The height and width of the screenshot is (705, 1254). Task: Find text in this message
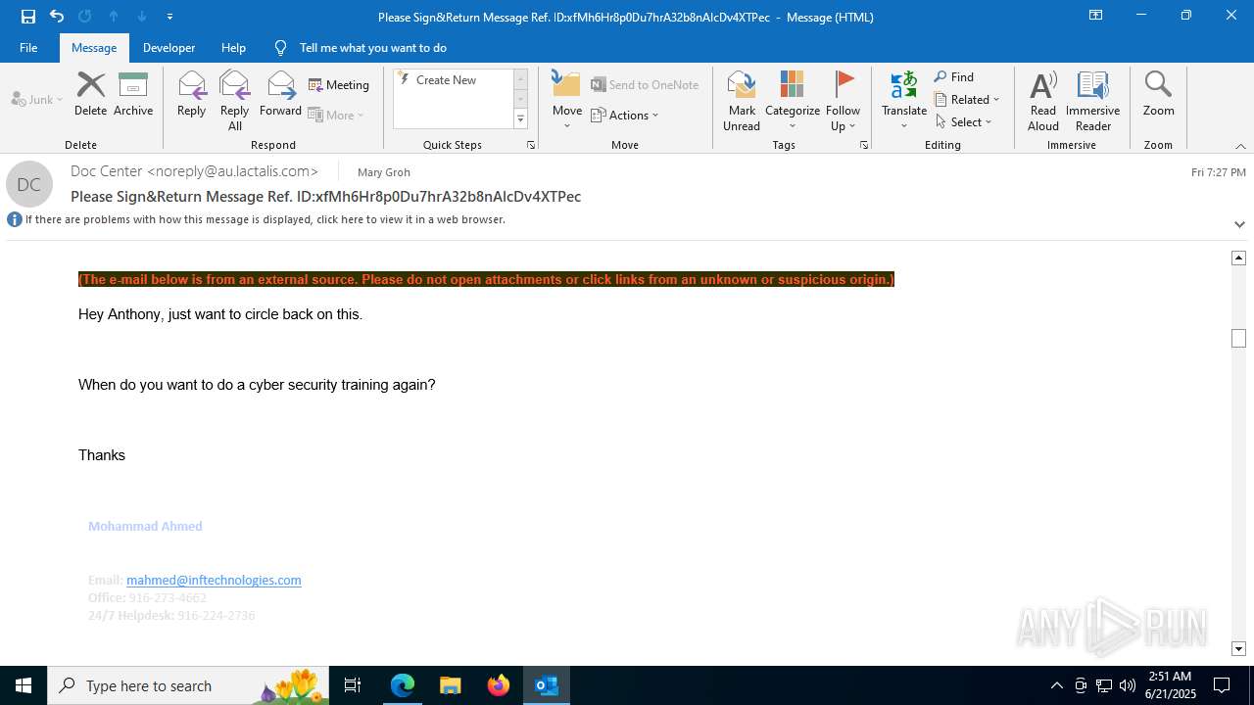click(x=954, y=77)
